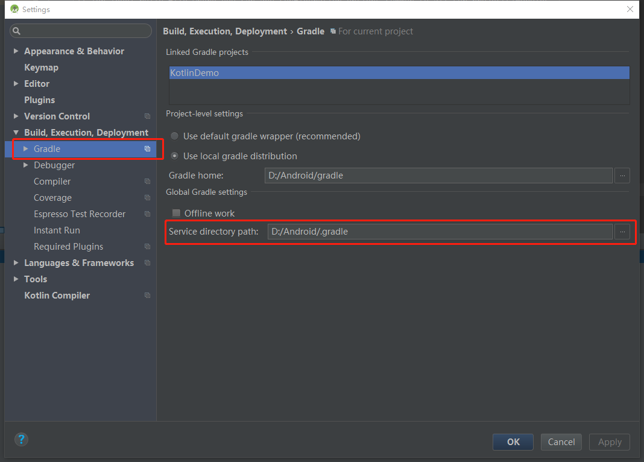644x462 pixels.
Task: Focus the settings search field
Action: click(81, 31)
